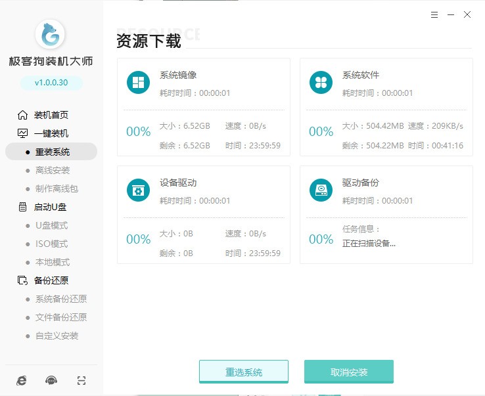Screen dimensions: 485x396
Task: Click the 设备驱动 card title
Action: point(178,183)
